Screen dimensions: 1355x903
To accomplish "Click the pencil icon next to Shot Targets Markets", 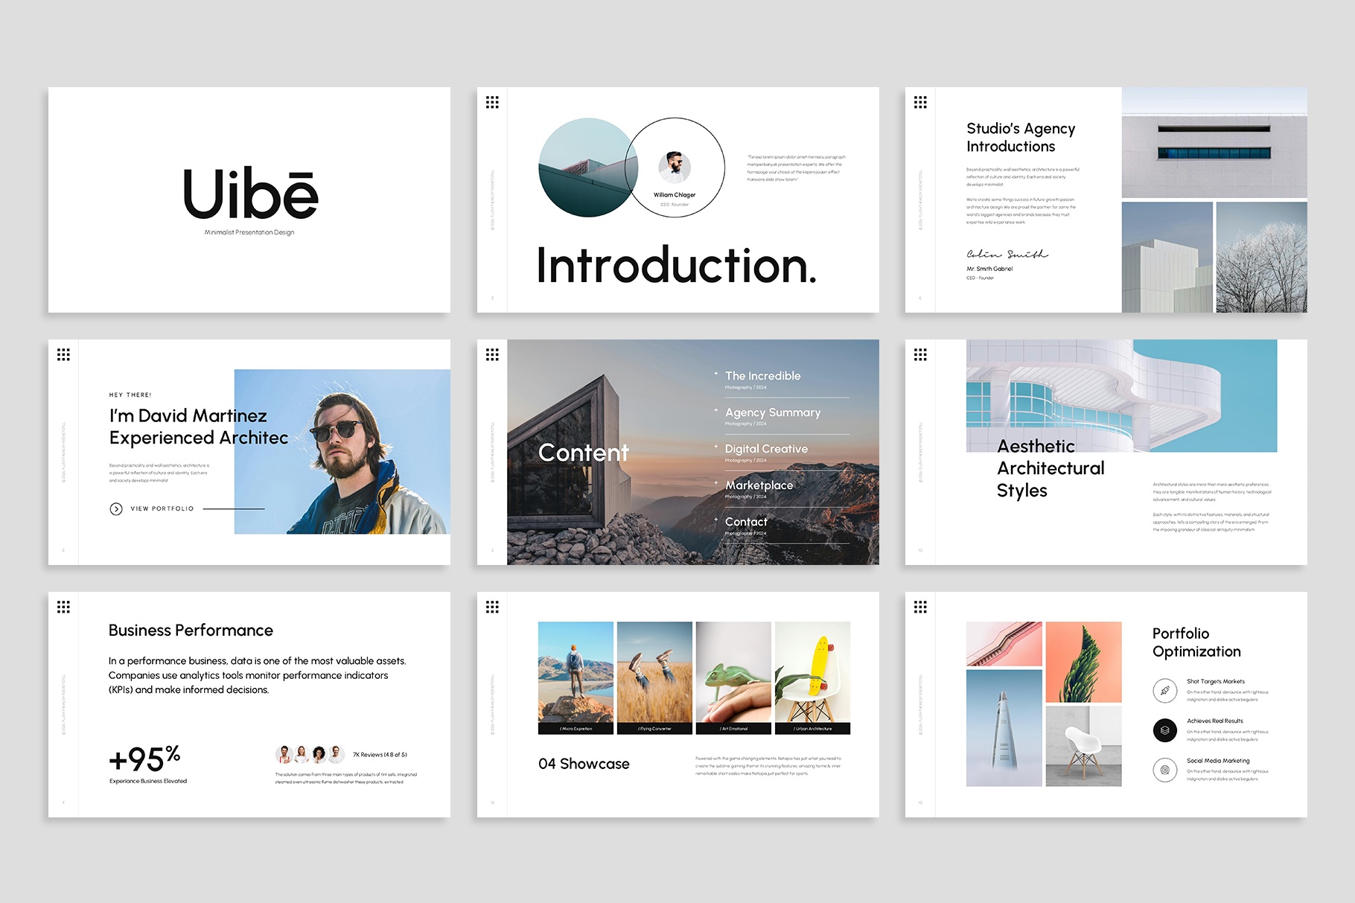I will (1164, 691).
